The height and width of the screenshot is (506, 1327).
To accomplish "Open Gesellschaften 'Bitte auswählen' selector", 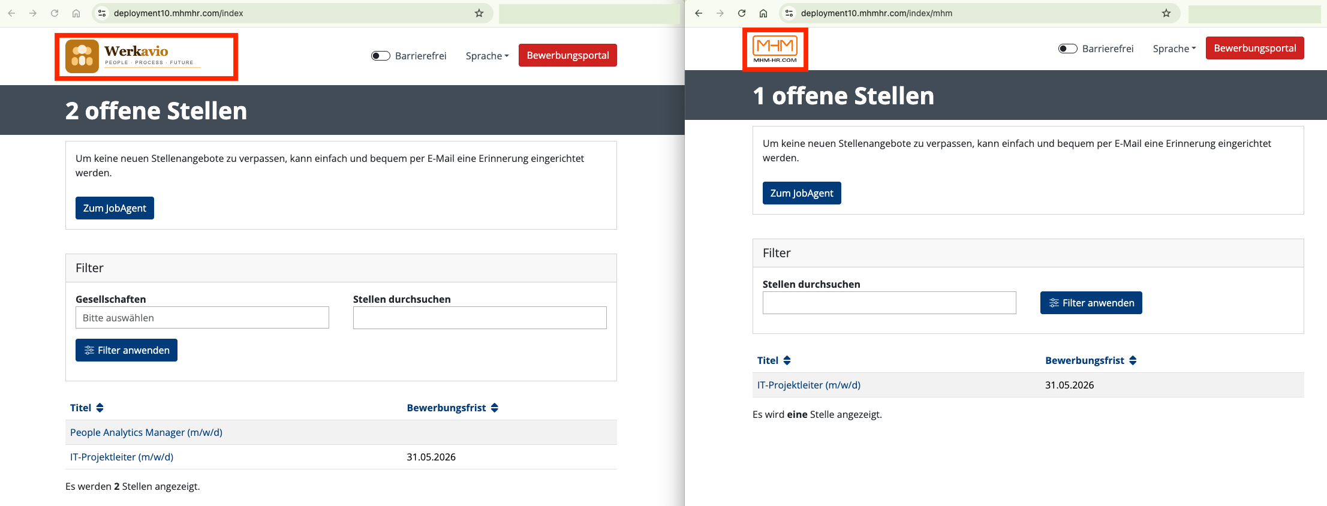I will (x=202, y=318).
